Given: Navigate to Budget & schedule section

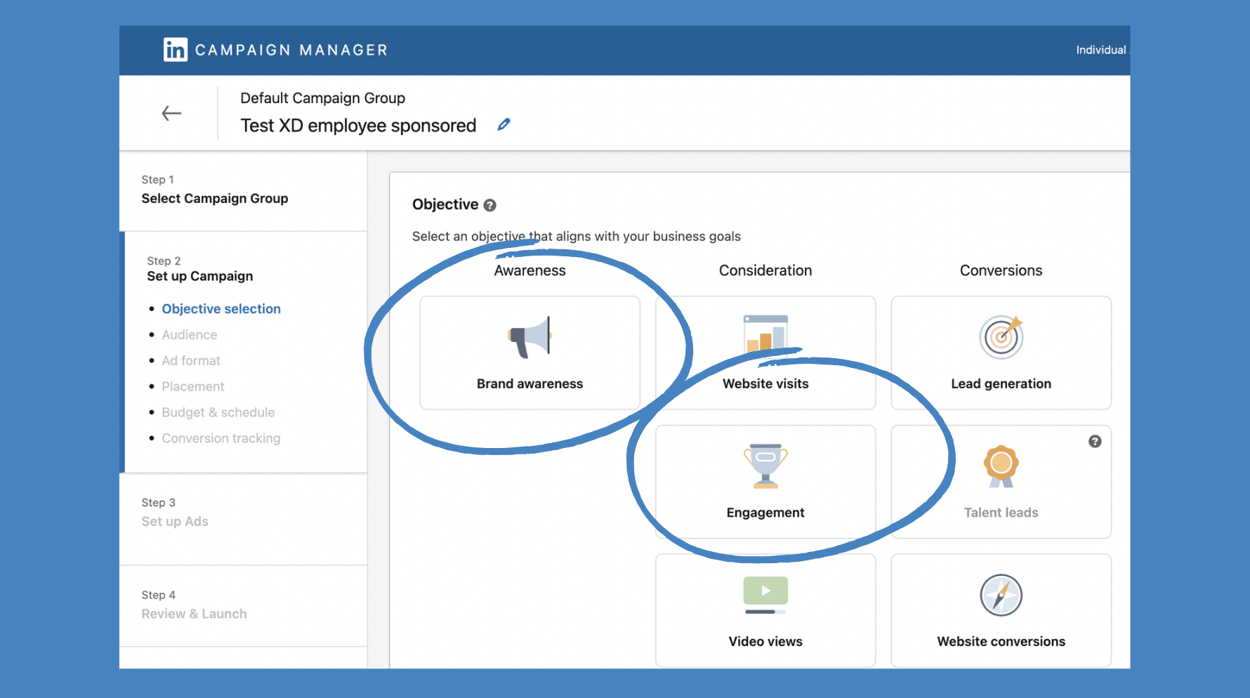Looking at the screenshot, I should [218, 412].
